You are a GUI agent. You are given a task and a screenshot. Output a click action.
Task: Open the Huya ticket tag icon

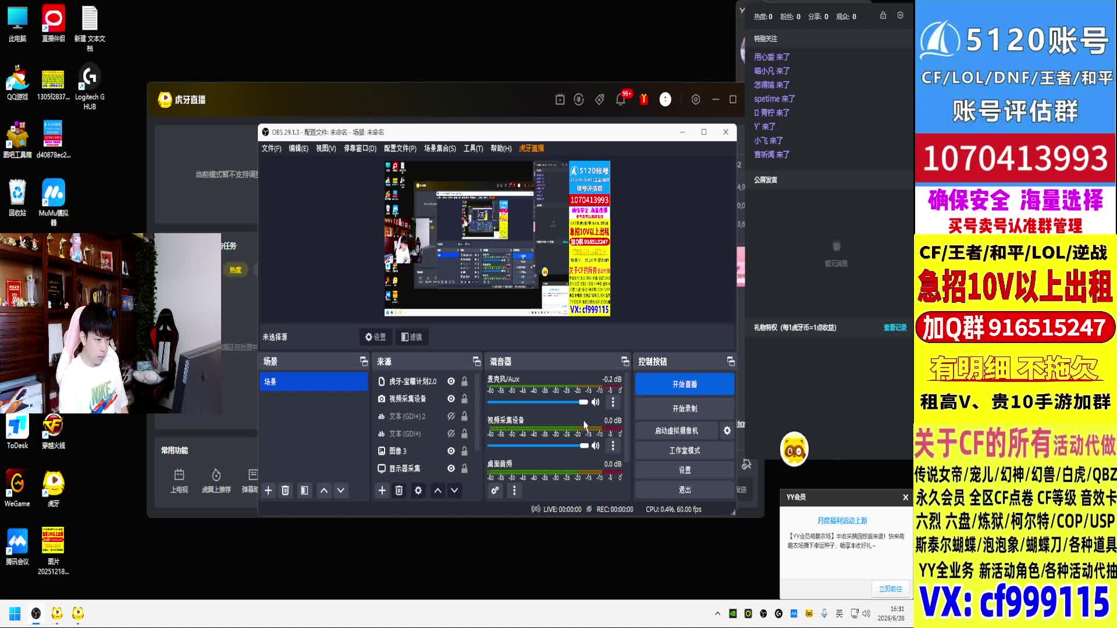click(599, 99)
